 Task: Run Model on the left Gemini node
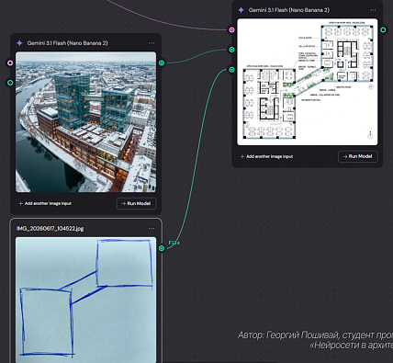coord(136,203)
